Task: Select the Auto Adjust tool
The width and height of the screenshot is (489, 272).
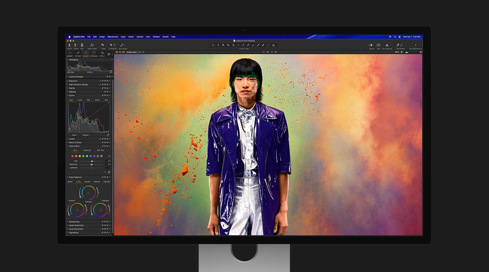Action: pos(121,45)
